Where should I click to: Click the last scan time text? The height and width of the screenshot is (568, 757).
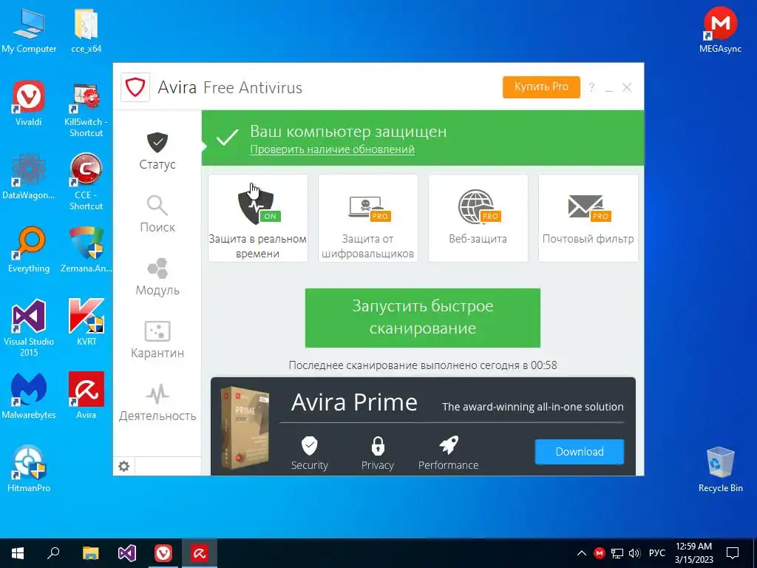point(422,365)
